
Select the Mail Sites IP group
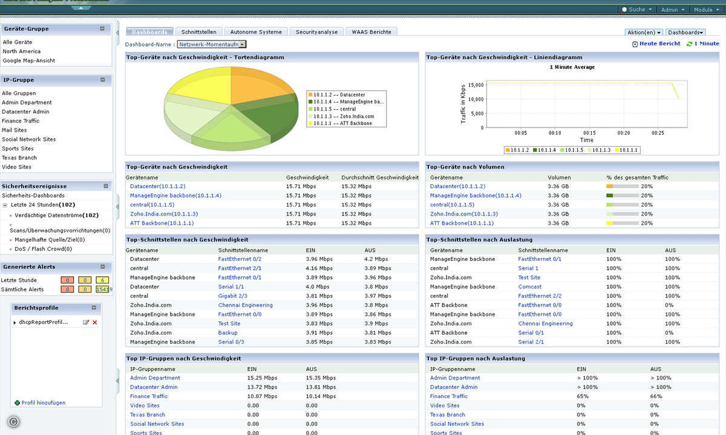pos(15,130)
